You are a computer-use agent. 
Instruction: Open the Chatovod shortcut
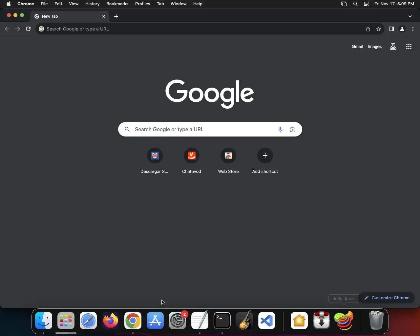click(192, 161)
